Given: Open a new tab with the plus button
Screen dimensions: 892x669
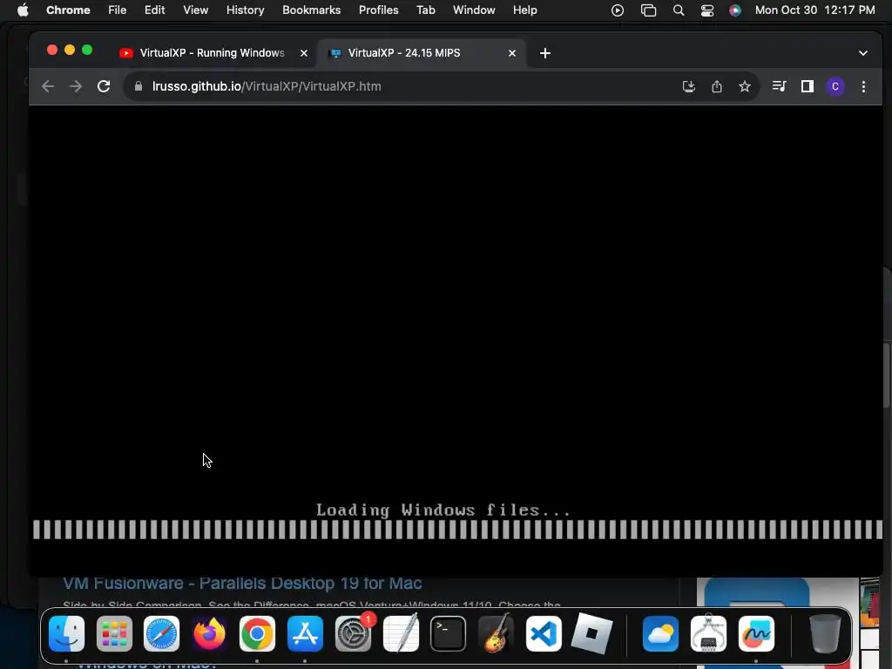Looking at the screenshot, I should coord(545,53).
